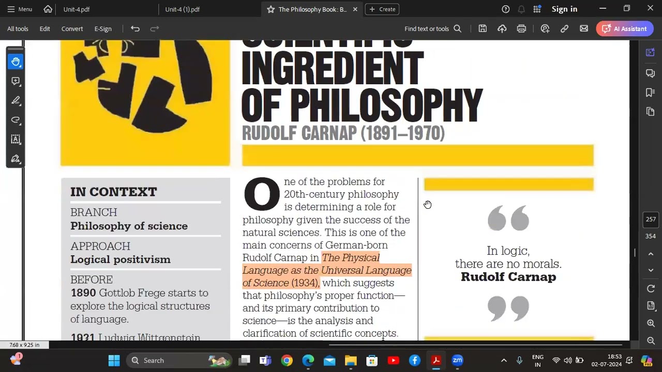Click Sign in
The image size is (662, 372).
tap(564, 9)
